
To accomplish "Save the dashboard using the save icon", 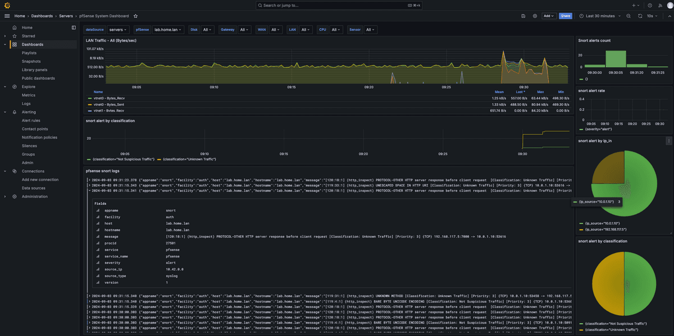I will point(523,16).
